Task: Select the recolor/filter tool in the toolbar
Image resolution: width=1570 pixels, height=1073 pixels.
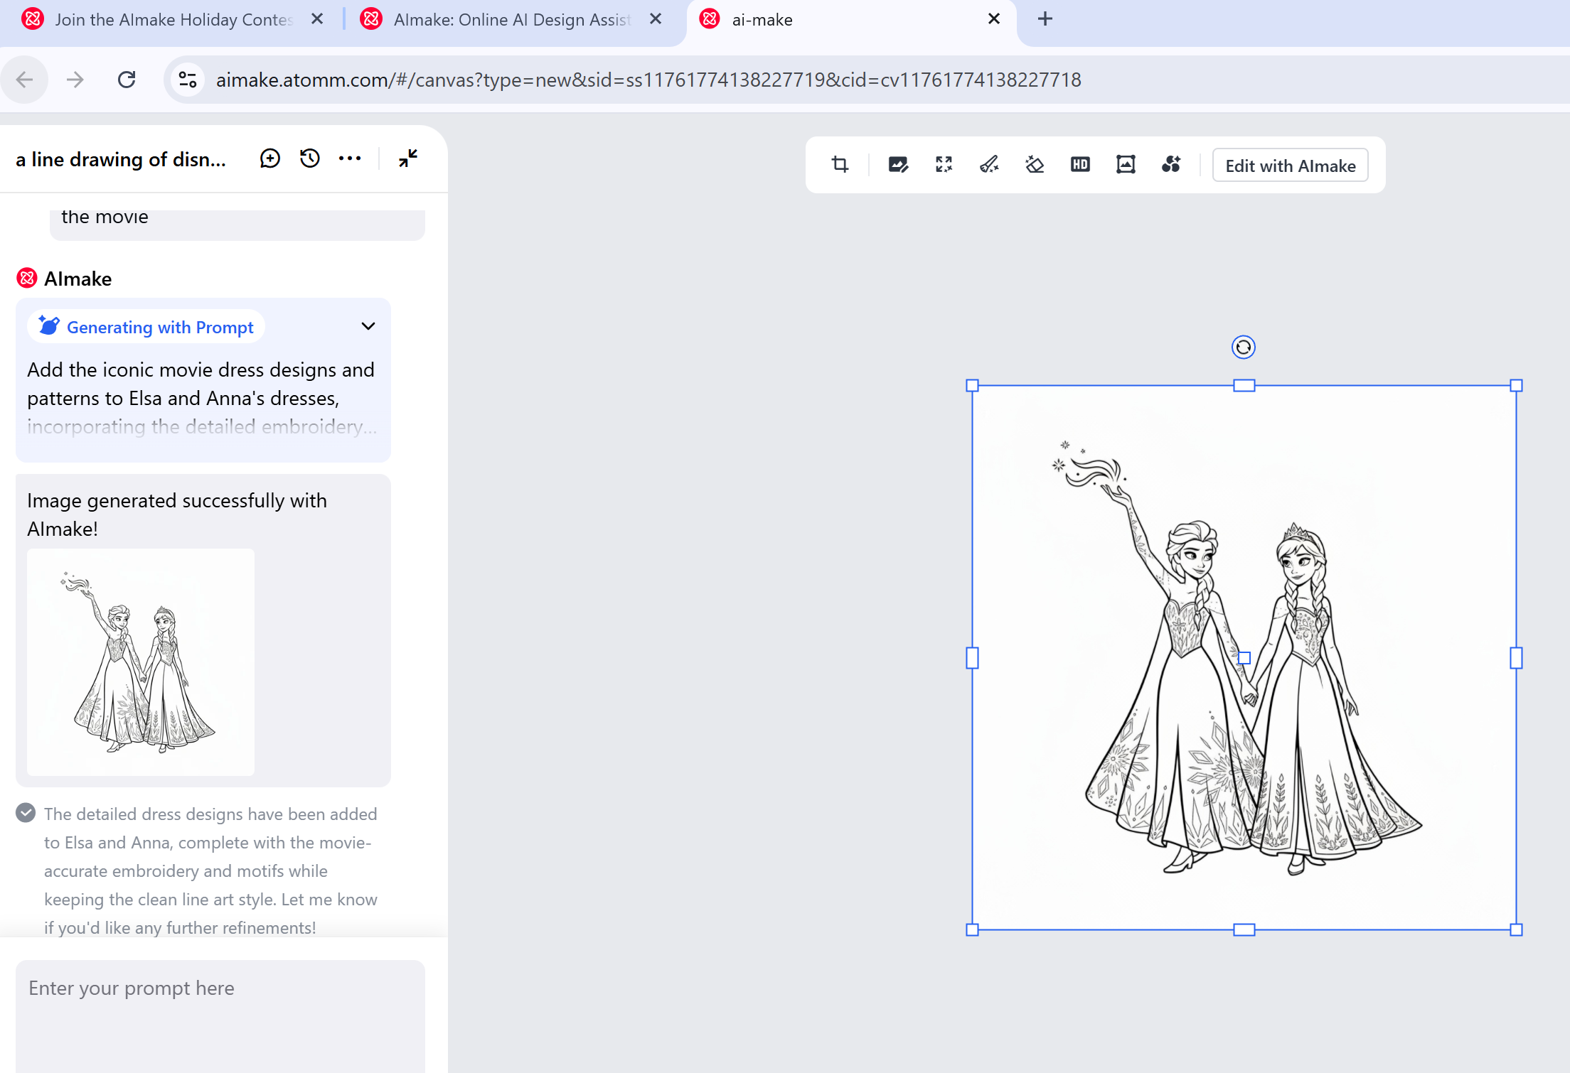Action: click(1171, 164)
